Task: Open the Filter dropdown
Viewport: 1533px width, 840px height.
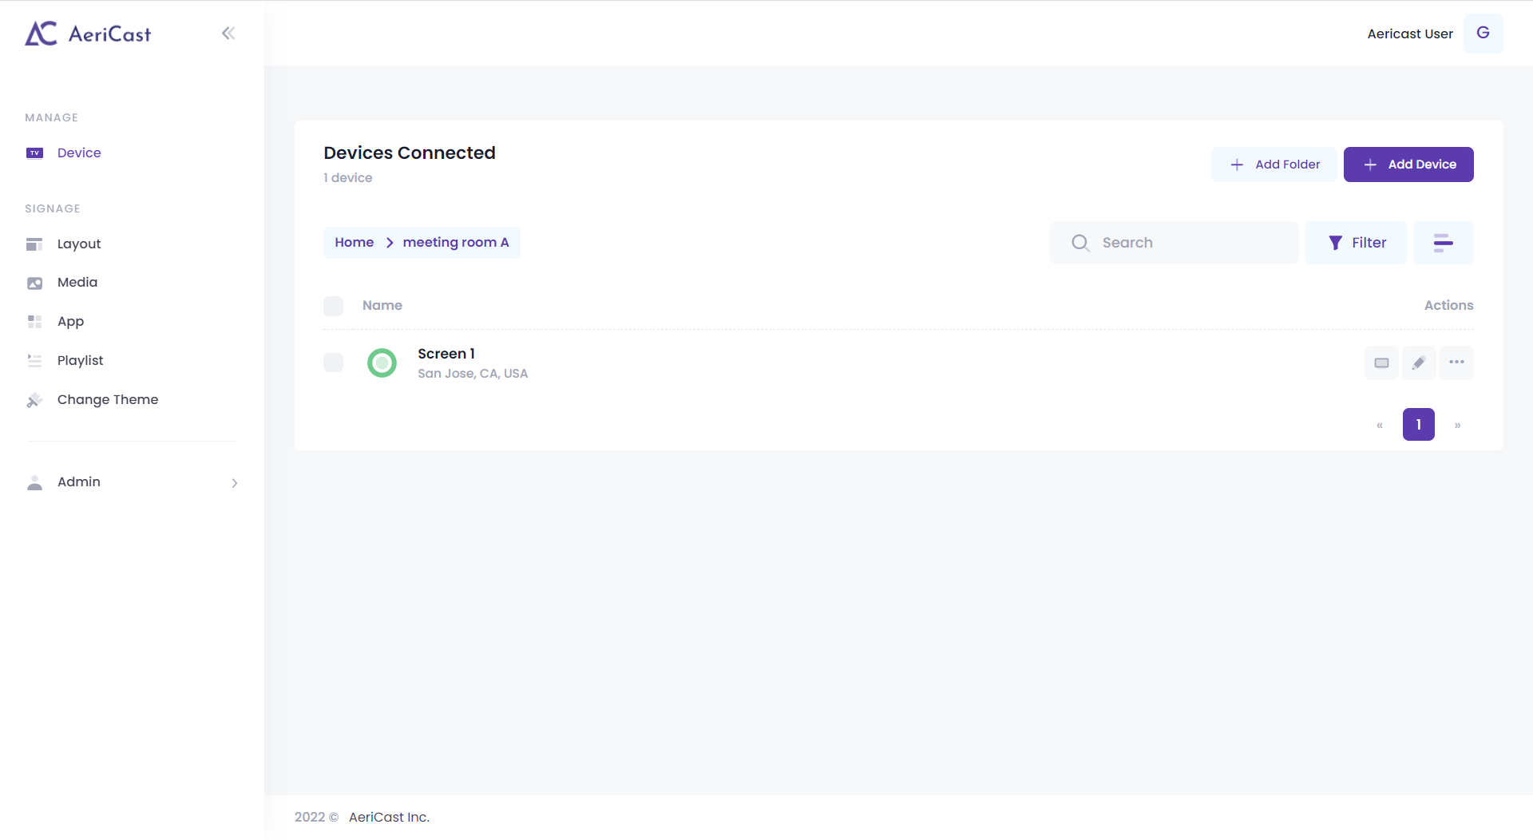Action: click(x=1356, y=243)
